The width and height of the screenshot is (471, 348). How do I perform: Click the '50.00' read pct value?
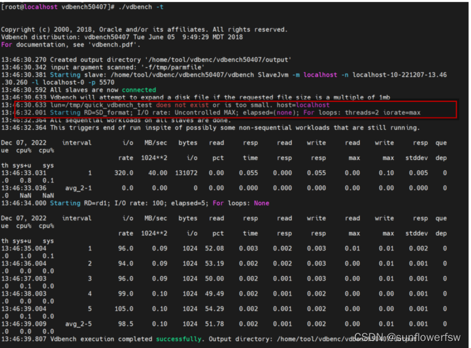tap(214, 279)
